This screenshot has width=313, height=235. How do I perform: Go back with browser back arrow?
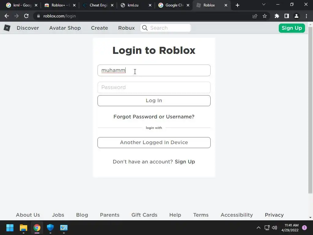pos(7,16)
